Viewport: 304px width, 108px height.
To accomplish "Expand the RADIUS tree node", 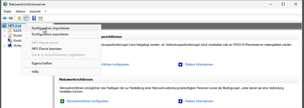I will pyautogui.click(x=4, y=31).
